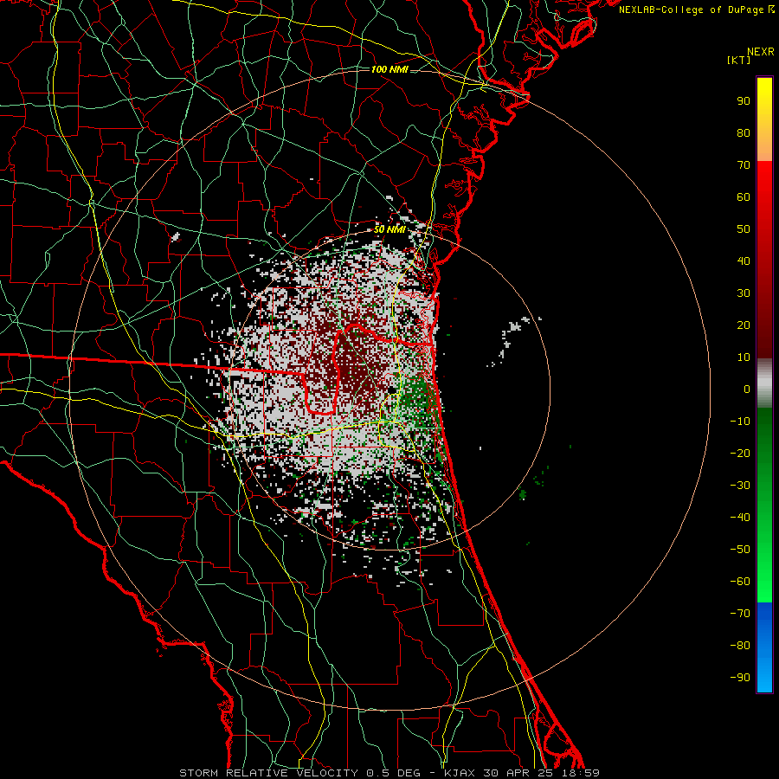Click the -70 value on the velocity scale
779x779 pixels.
pos(740,614)
